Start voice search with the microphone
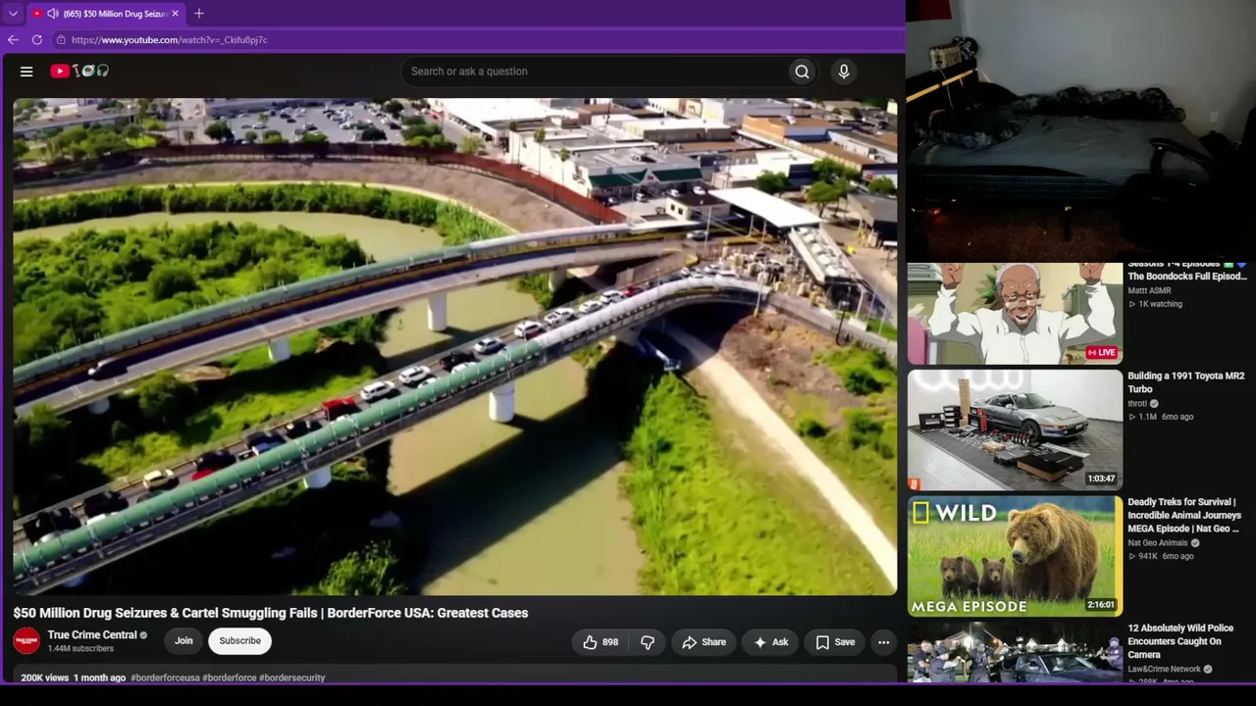 pyautogui.click(x=844, y=72)
